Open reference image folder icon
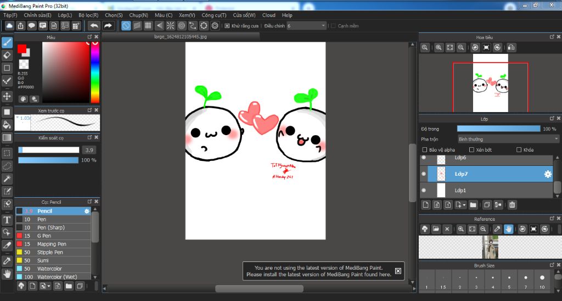 tap(436, 229)
